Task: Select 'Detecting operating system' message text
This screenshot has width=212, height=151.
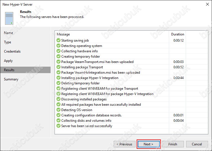Action: click(x=82, y=46)
